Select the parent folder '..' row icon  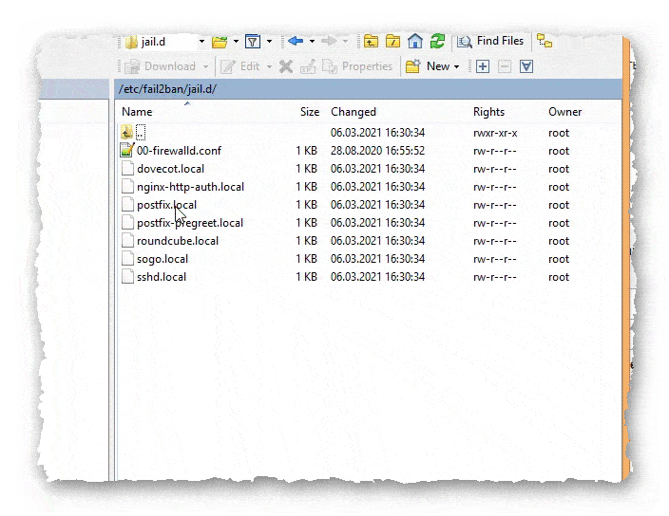126,133
